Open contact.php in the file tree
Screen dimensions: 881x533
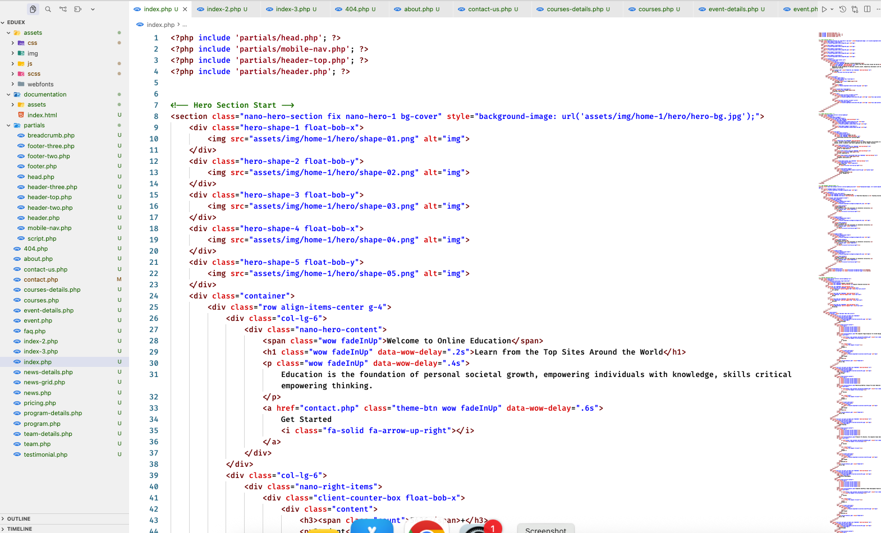click(x=40, y=279)
